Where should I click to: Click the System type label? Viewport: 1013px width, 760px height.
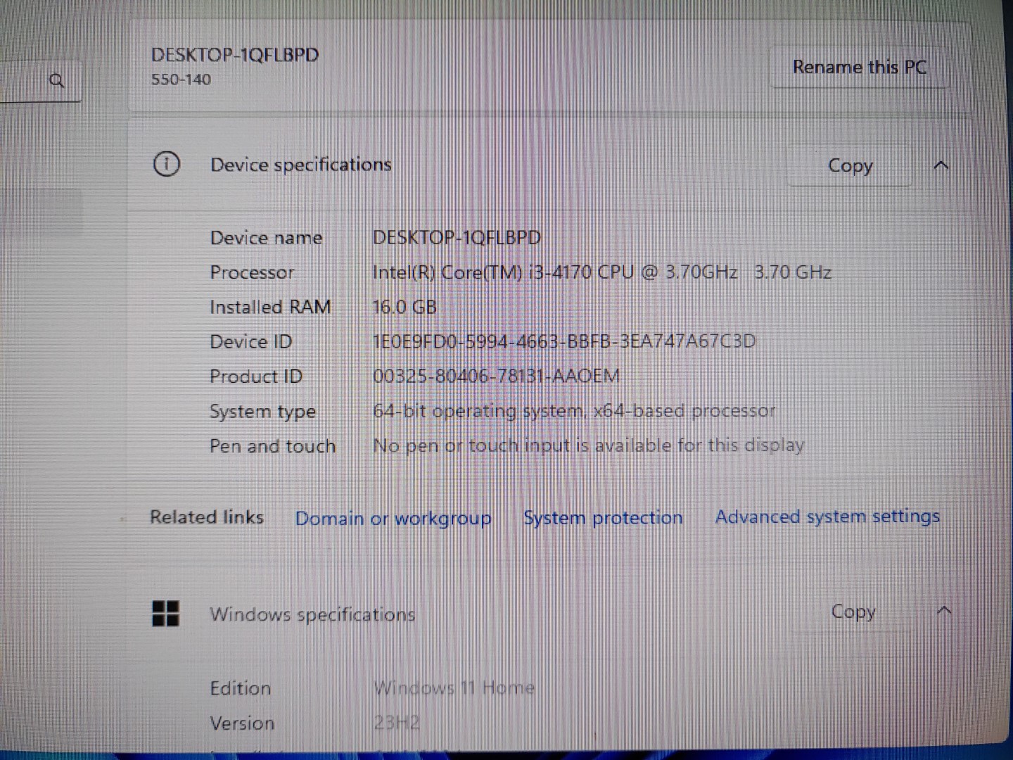pos(262,412)
